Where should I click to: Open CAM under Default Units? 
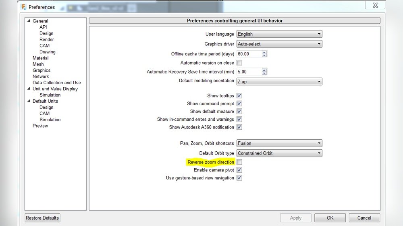click(44, 113)
